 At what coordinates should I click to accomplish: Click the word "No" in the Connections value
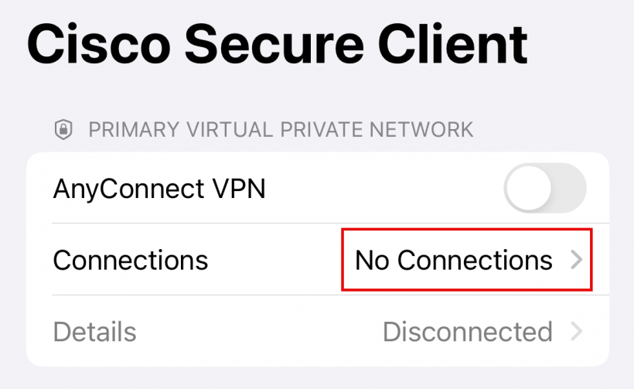point(372,261)
